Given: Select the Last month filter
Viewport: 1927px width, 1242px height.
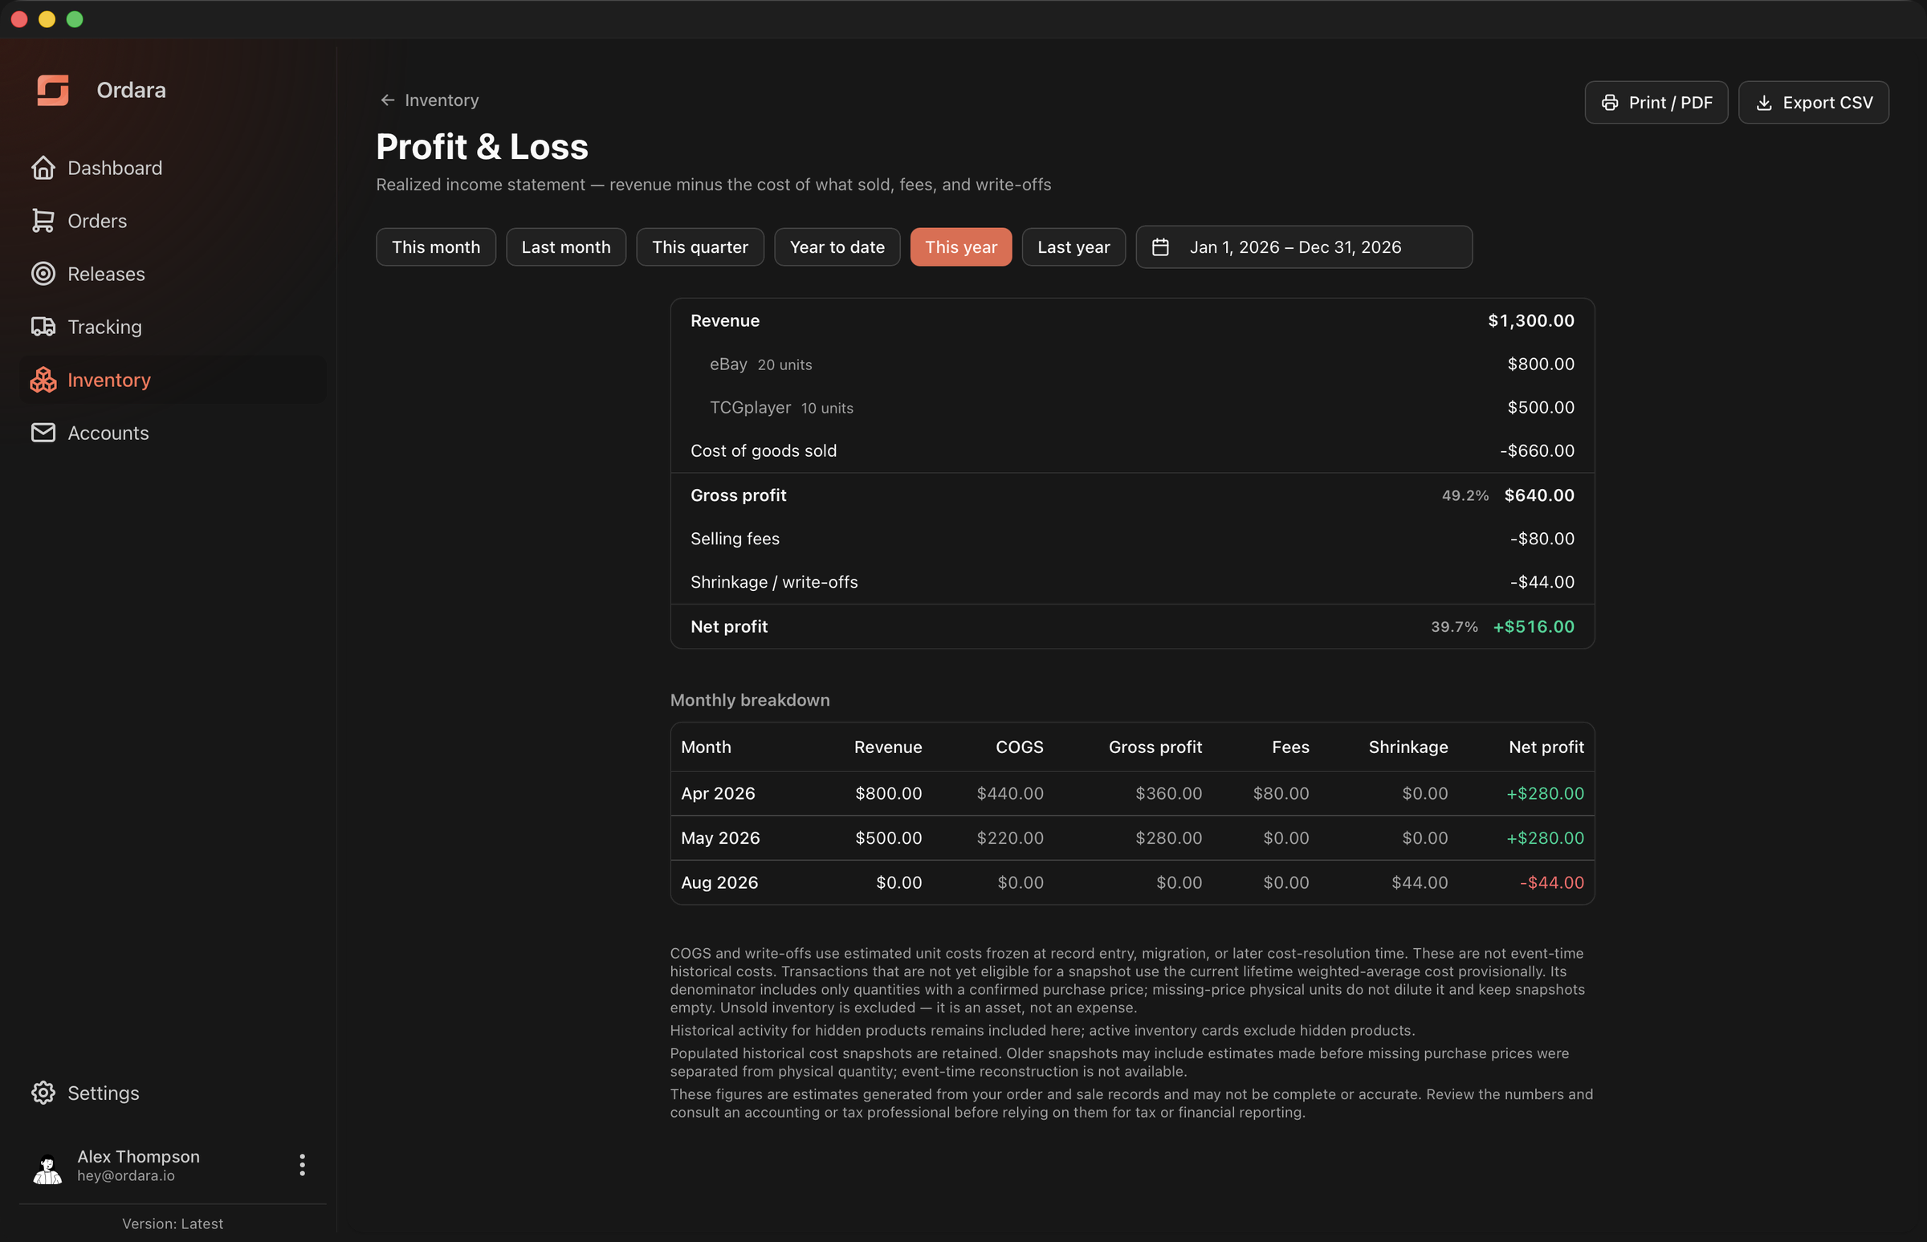Looking at the screenshot, I should point(565,246).
